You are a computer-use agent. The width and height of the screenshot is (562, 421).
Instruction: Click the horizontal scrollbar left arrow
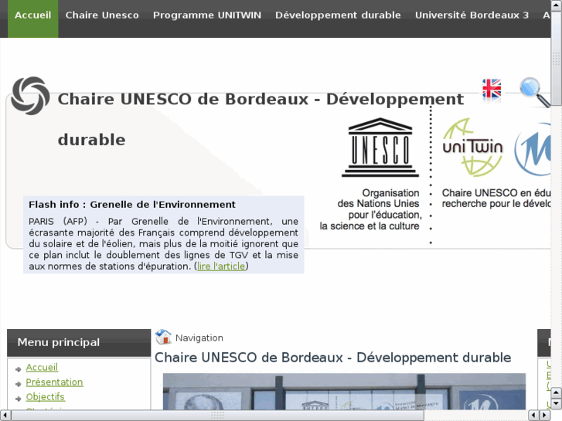coord(5,416)
